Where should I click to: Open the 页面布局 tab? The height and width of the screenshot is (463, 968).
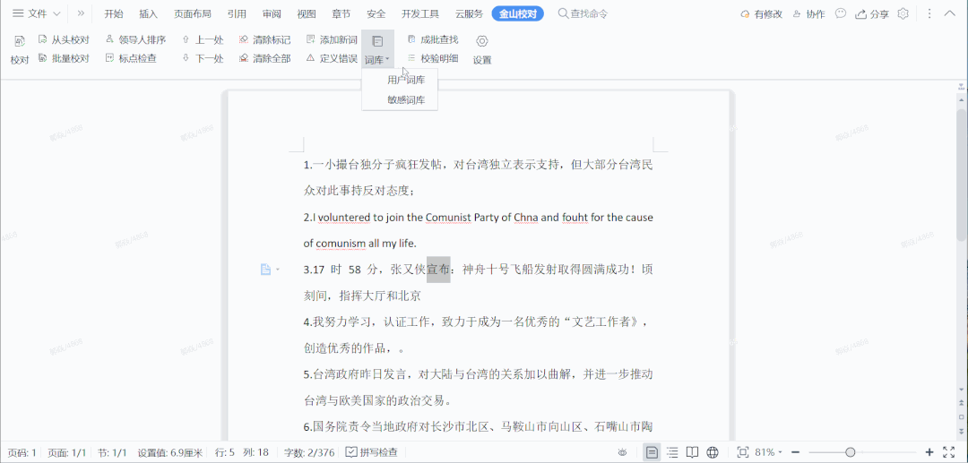192,14
